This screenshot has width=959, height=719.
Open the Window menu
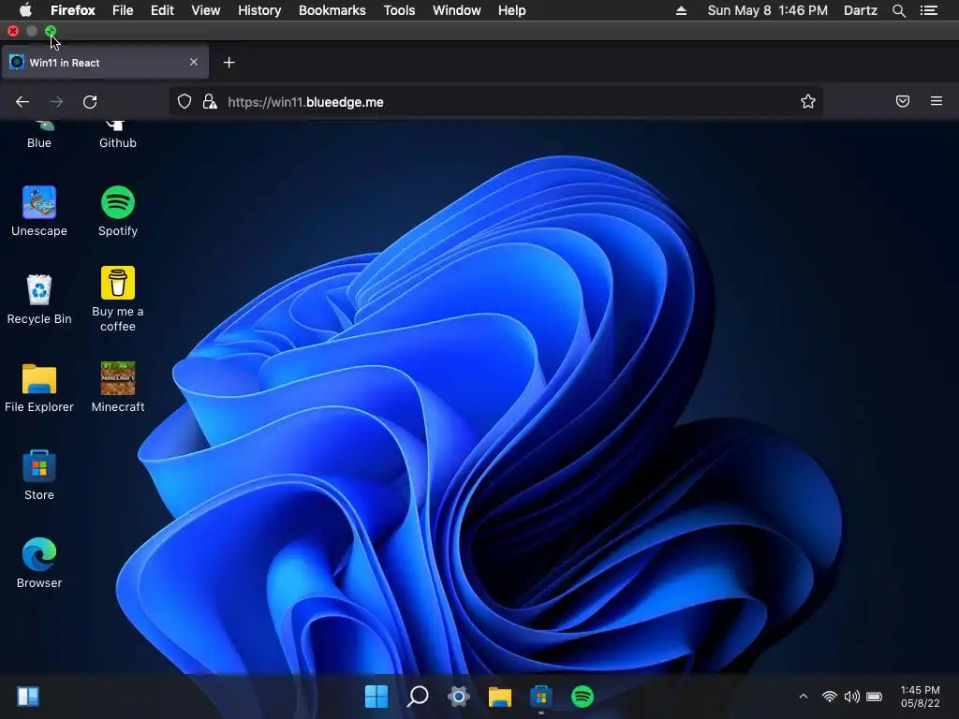click(457, 10)
